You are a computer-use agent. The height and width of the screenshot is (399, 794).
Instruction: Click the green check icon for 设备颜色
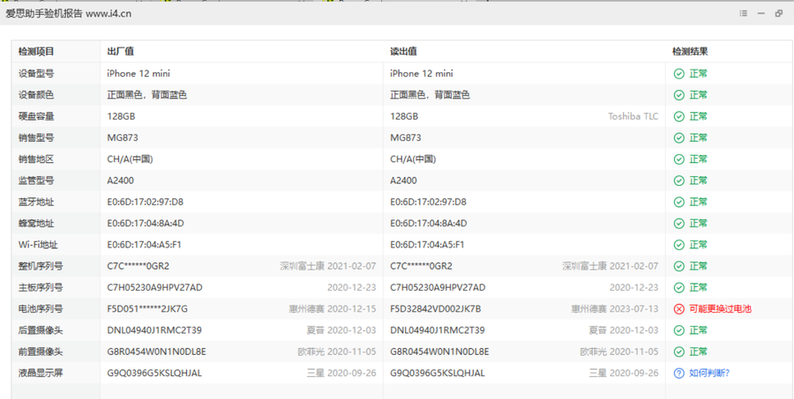(x=679, y=95)
